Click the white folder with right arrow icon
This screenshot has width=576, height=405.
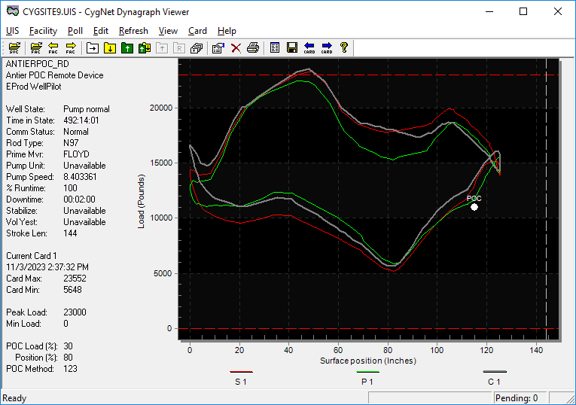click(93, 47)
